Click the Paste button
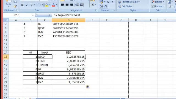176x99 pixels. click(x=9, y=3)
